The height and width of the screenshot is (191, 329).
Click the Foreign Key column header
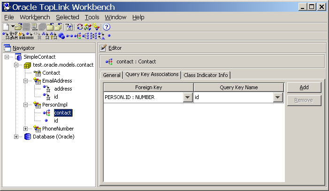point(148,87)
